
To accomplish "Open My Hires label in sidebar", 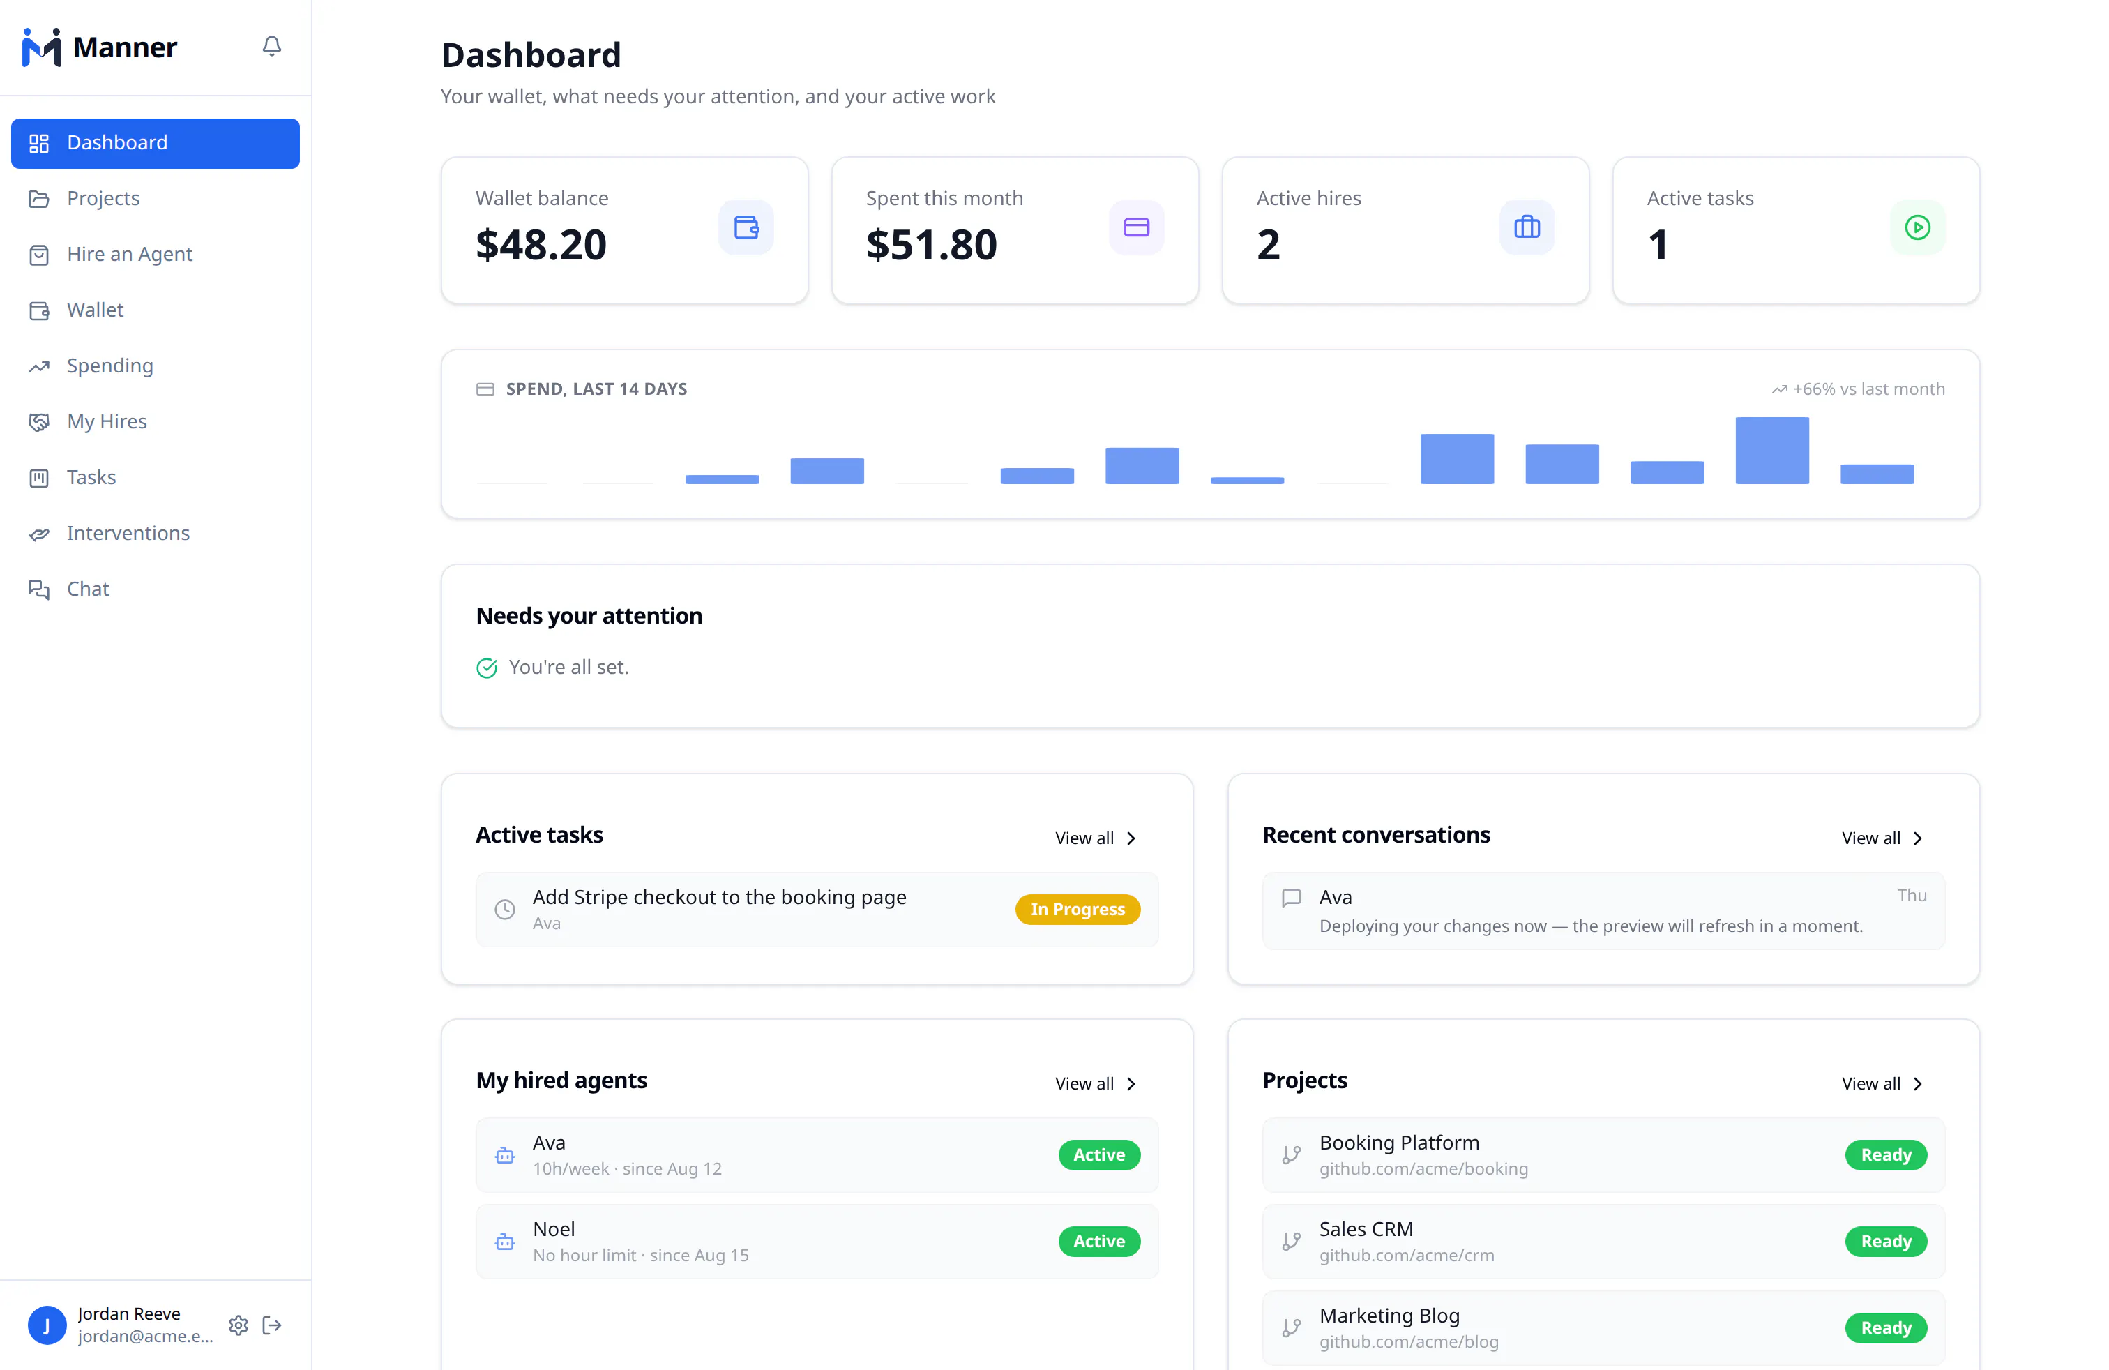I will 107,422.
